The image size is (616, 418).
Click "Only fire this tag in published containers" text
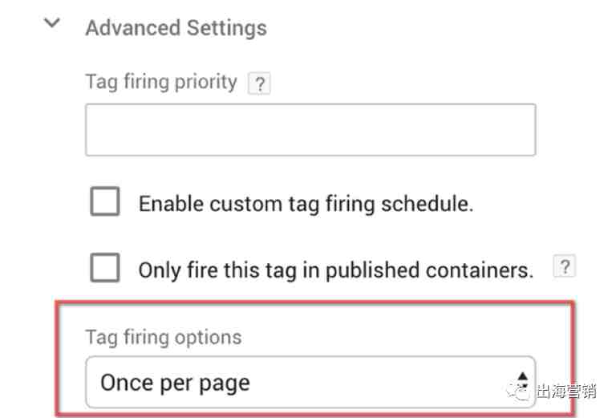(x=335, y=270)
